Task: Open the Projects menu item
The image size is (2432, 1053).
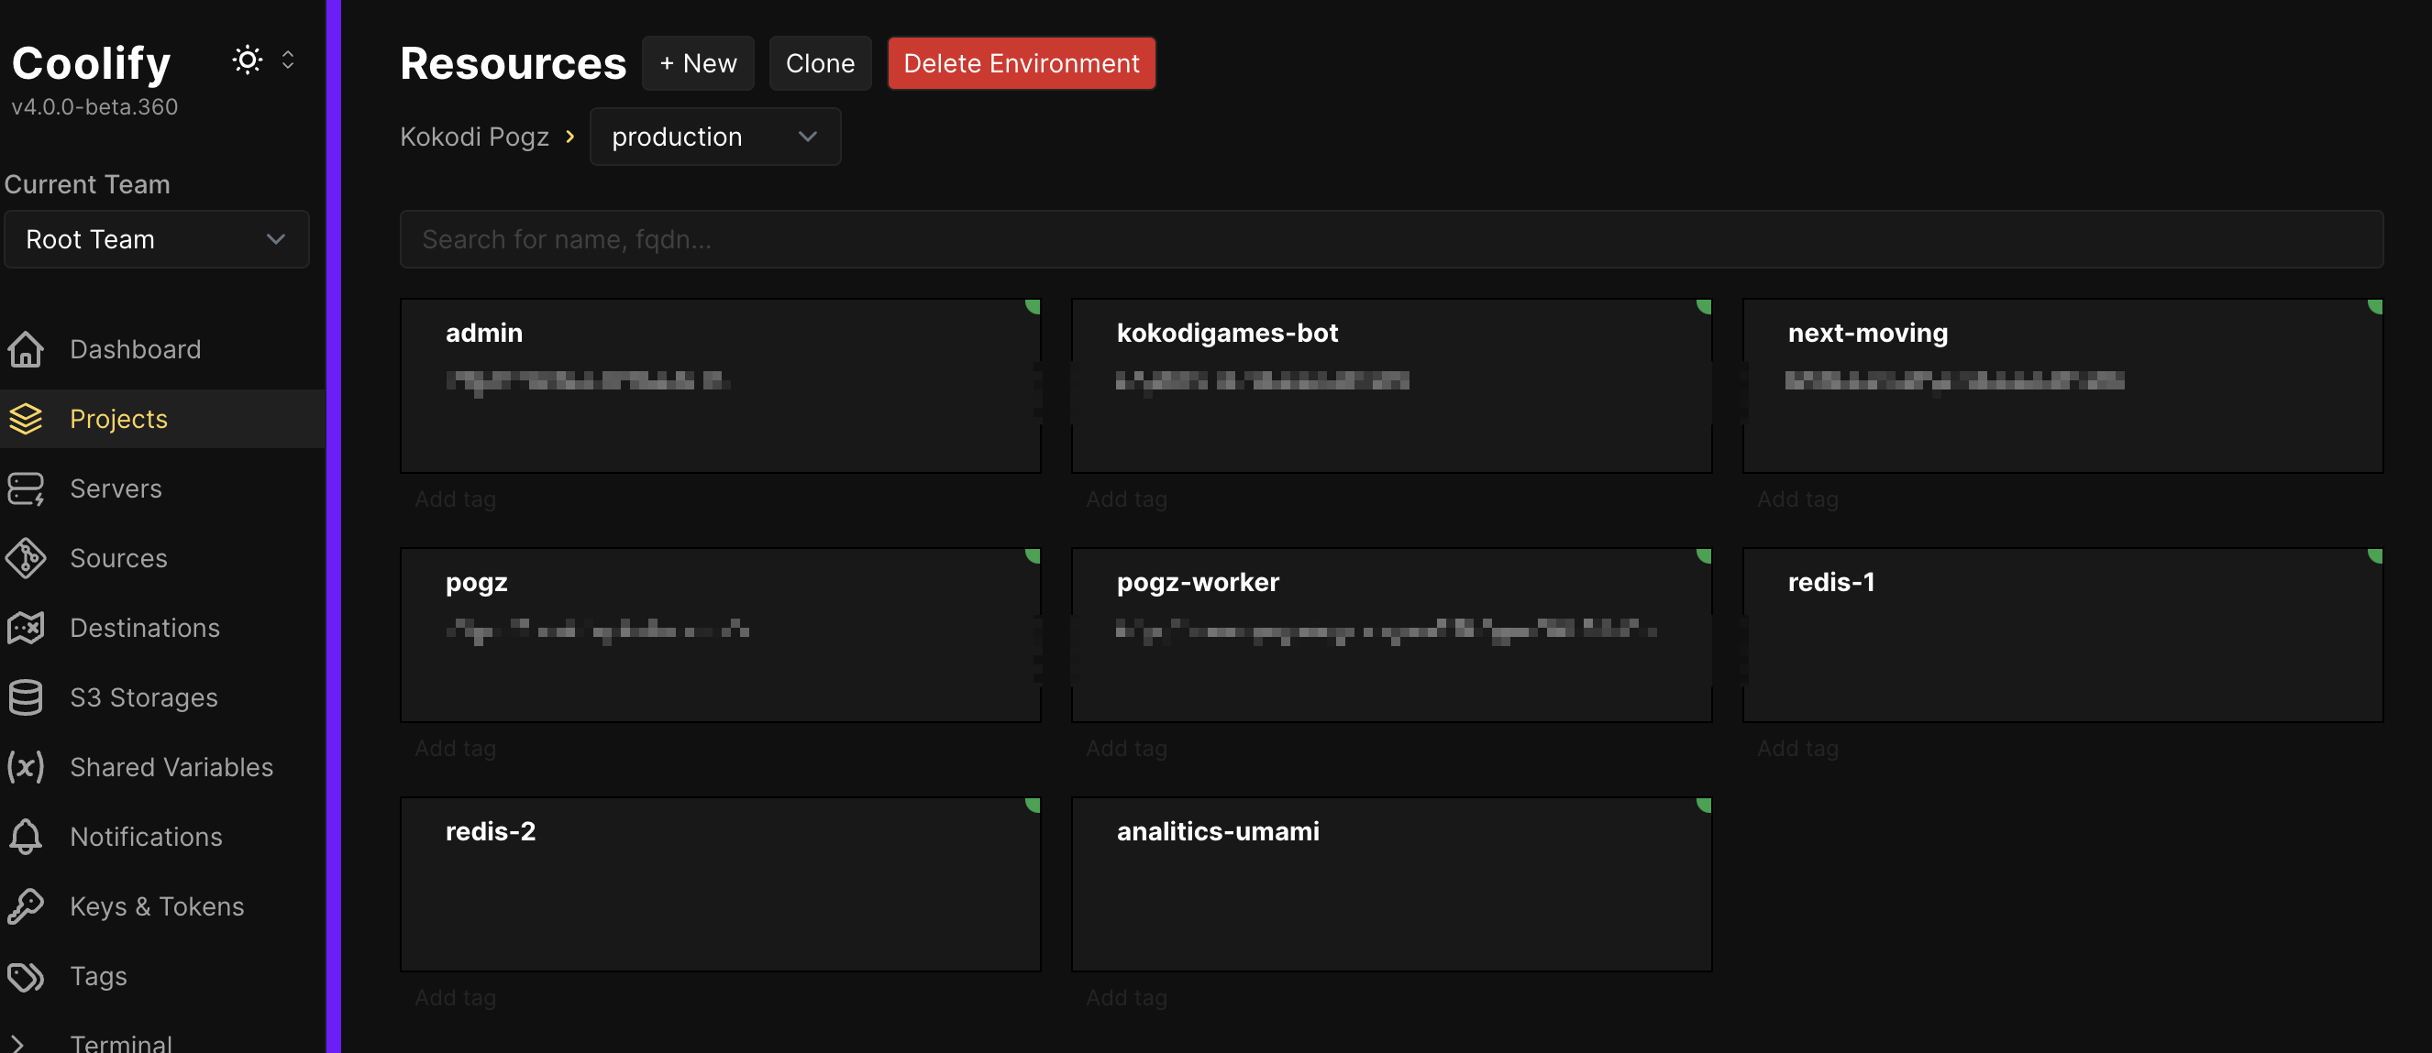Action: (119, 419)
